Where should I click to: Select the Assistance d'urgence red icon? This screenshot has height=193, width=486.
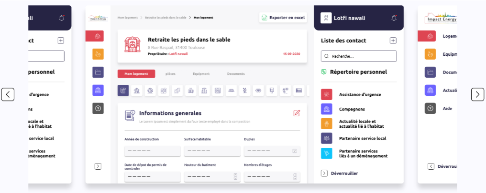tap(327, 94)
